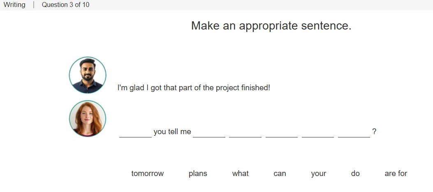Click the second-to-last blank of the sentence
This screenshot has height=192, width=433.
point(318,132)
